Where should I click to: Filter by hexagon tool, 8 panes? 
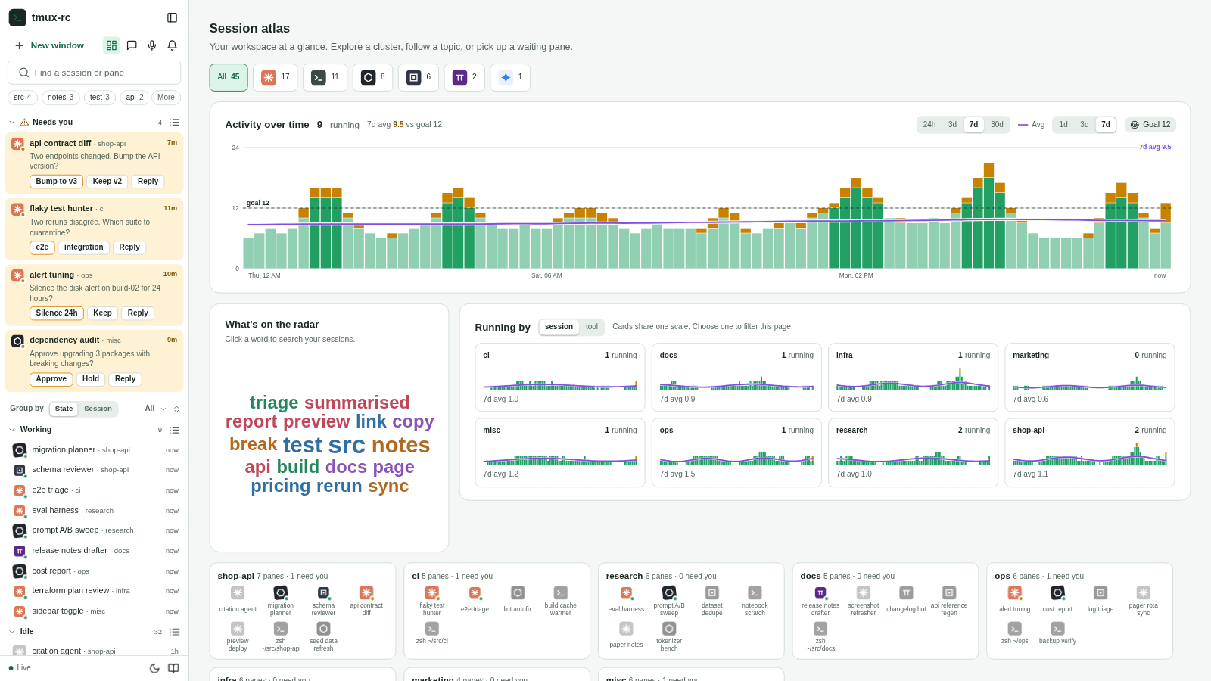[x=372, y=77]
